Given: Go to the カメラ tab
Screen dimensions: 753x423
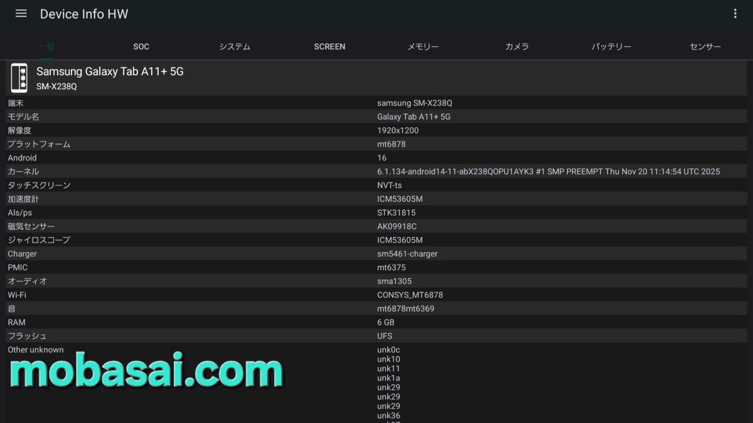Looking at the screenshot, I should coord(517,46).
